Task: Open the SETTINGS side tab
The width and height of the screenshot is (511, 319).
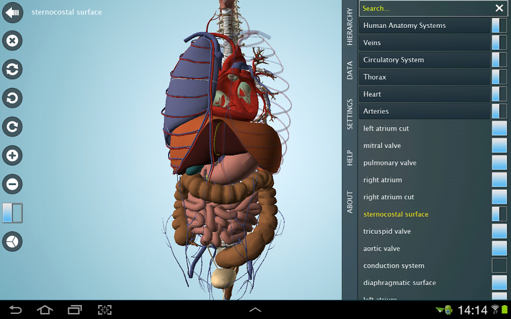Action: (x=350, y=114)
